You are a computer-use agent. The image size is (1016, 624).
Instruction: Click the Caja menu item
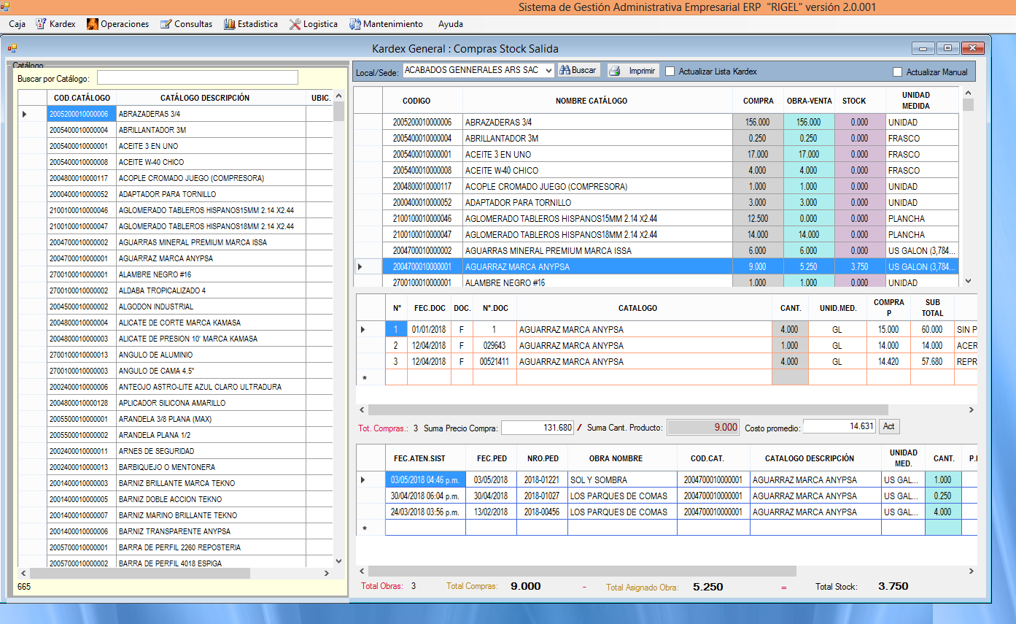[x=16, y=23]
